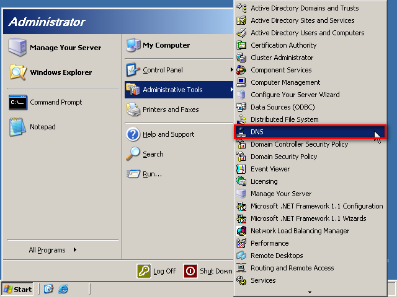Expand the All Programs arrow
This screenshot has width=397, height=297.
click(x=74, y=250)
